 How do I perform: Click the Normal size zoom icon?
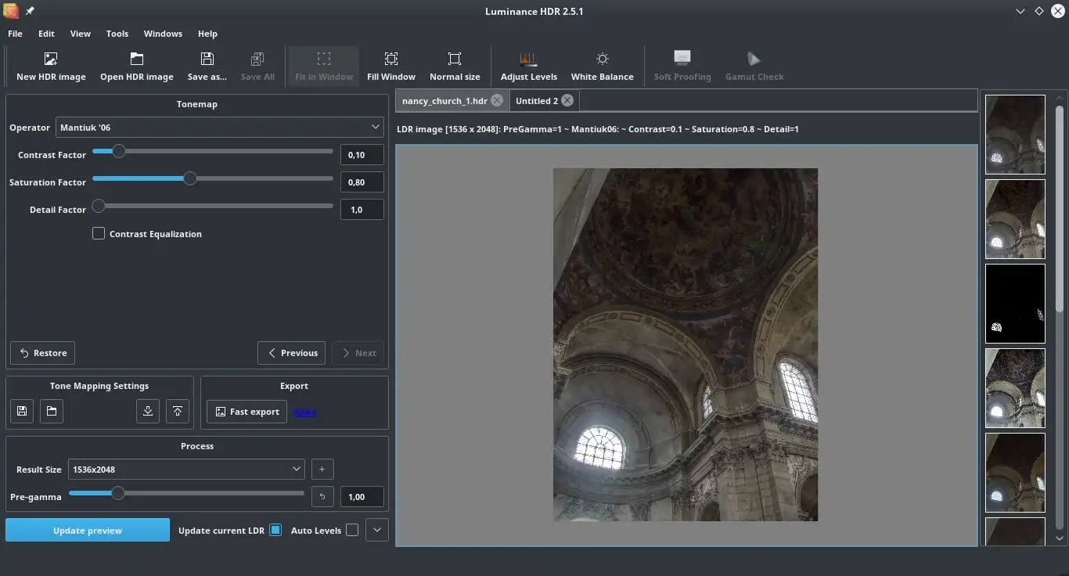click(455, 59)
